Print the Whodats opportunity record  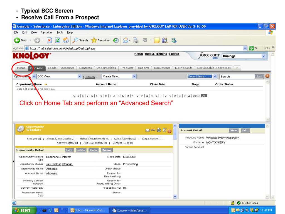[159, 130]
